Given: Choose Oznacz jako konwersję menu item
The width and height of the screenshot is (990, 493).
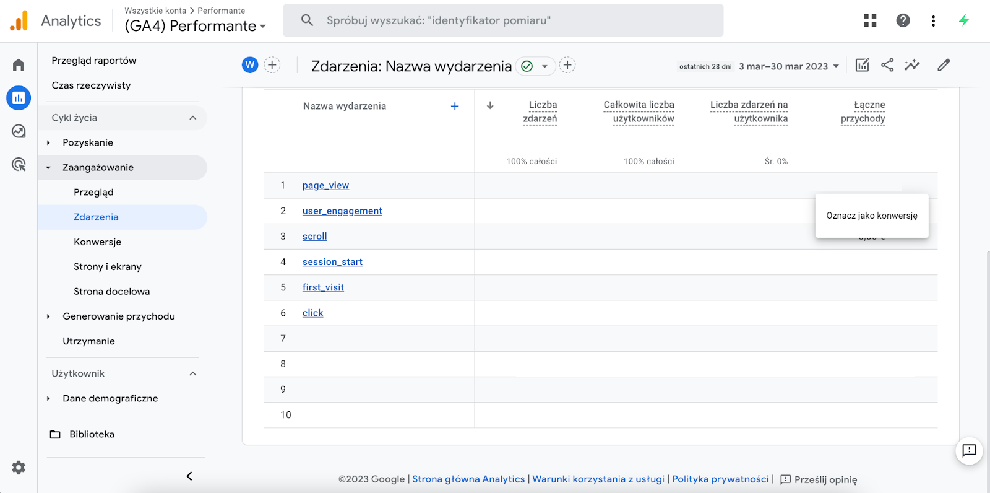Looking at the screenshot, I should [871, 216].
